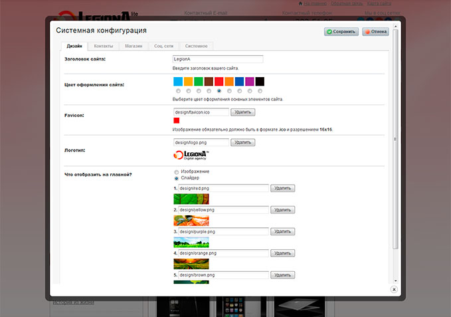This screenshot has height=317, width=451.
Task: Click the Сохранить save button
Action: tap(341, 32)
